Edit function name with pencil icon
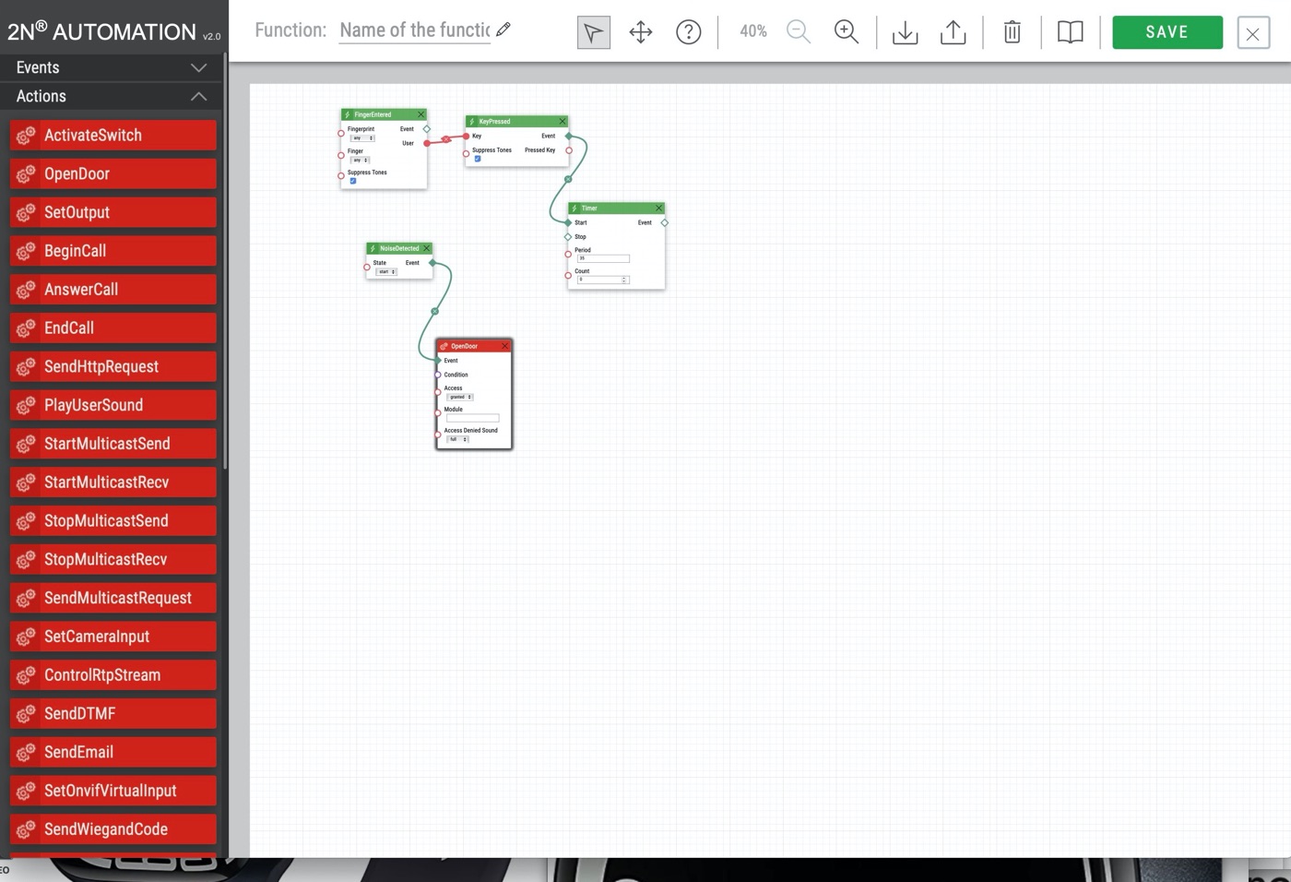Image resolution: width=1291 pixels, height=882 pixels. pos(503,30)
